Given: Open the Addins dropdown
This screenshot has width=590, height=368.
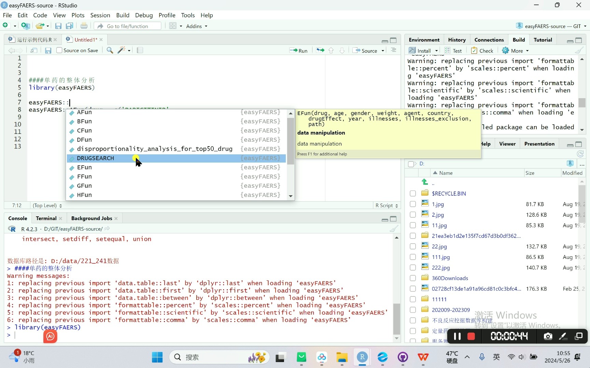Looking at the screenshot, I should coord(197,26).
